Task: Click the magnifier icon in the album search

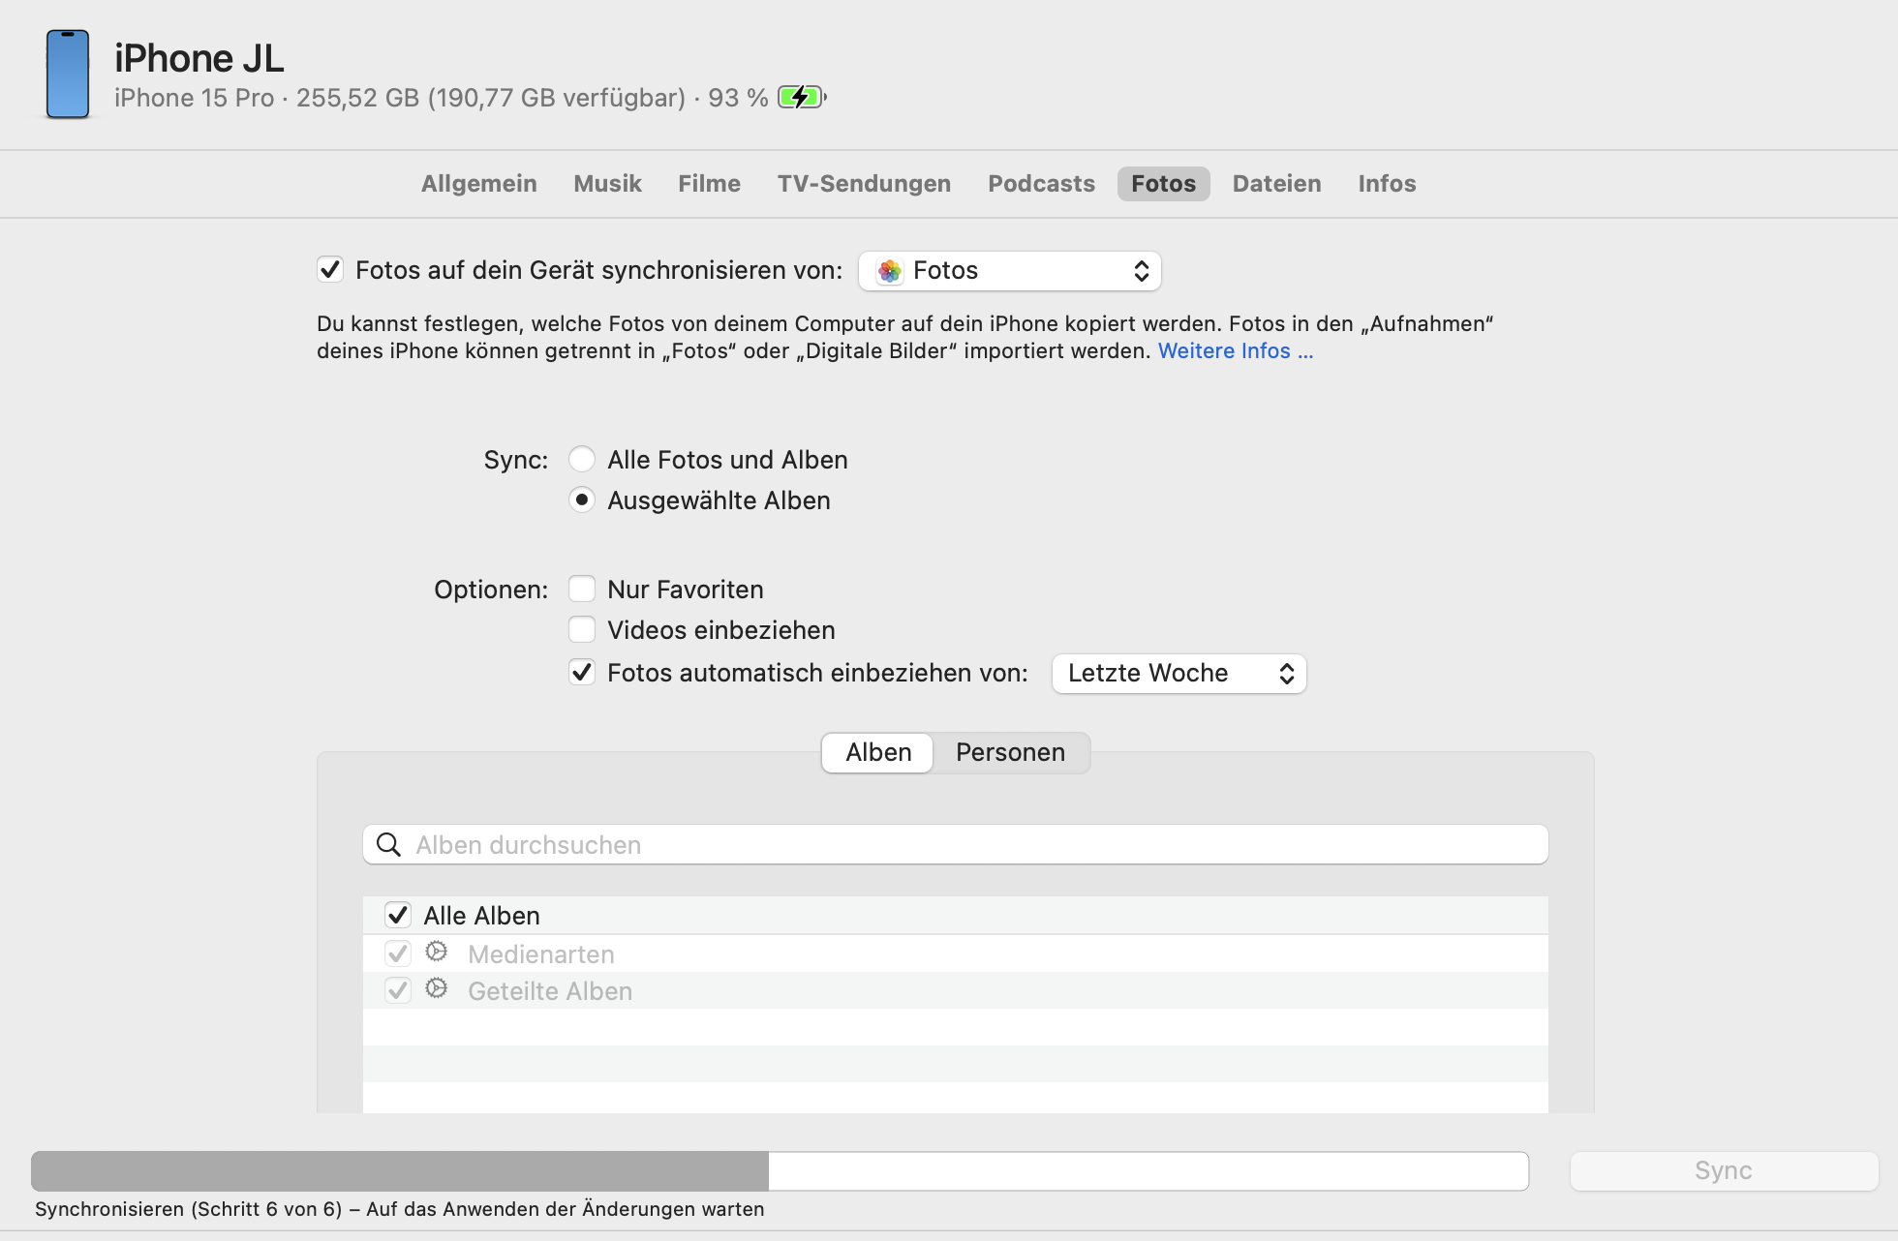Action: pos(388,845)
